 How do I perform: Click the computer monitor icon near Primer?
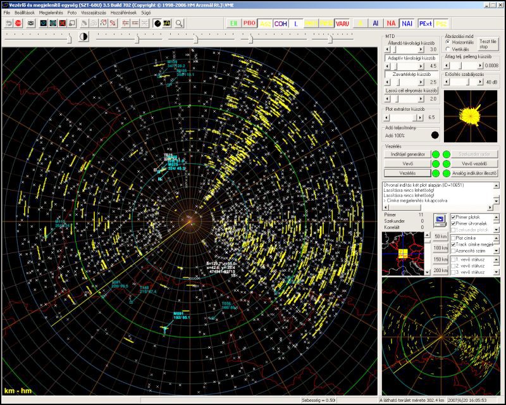point(440,219)
